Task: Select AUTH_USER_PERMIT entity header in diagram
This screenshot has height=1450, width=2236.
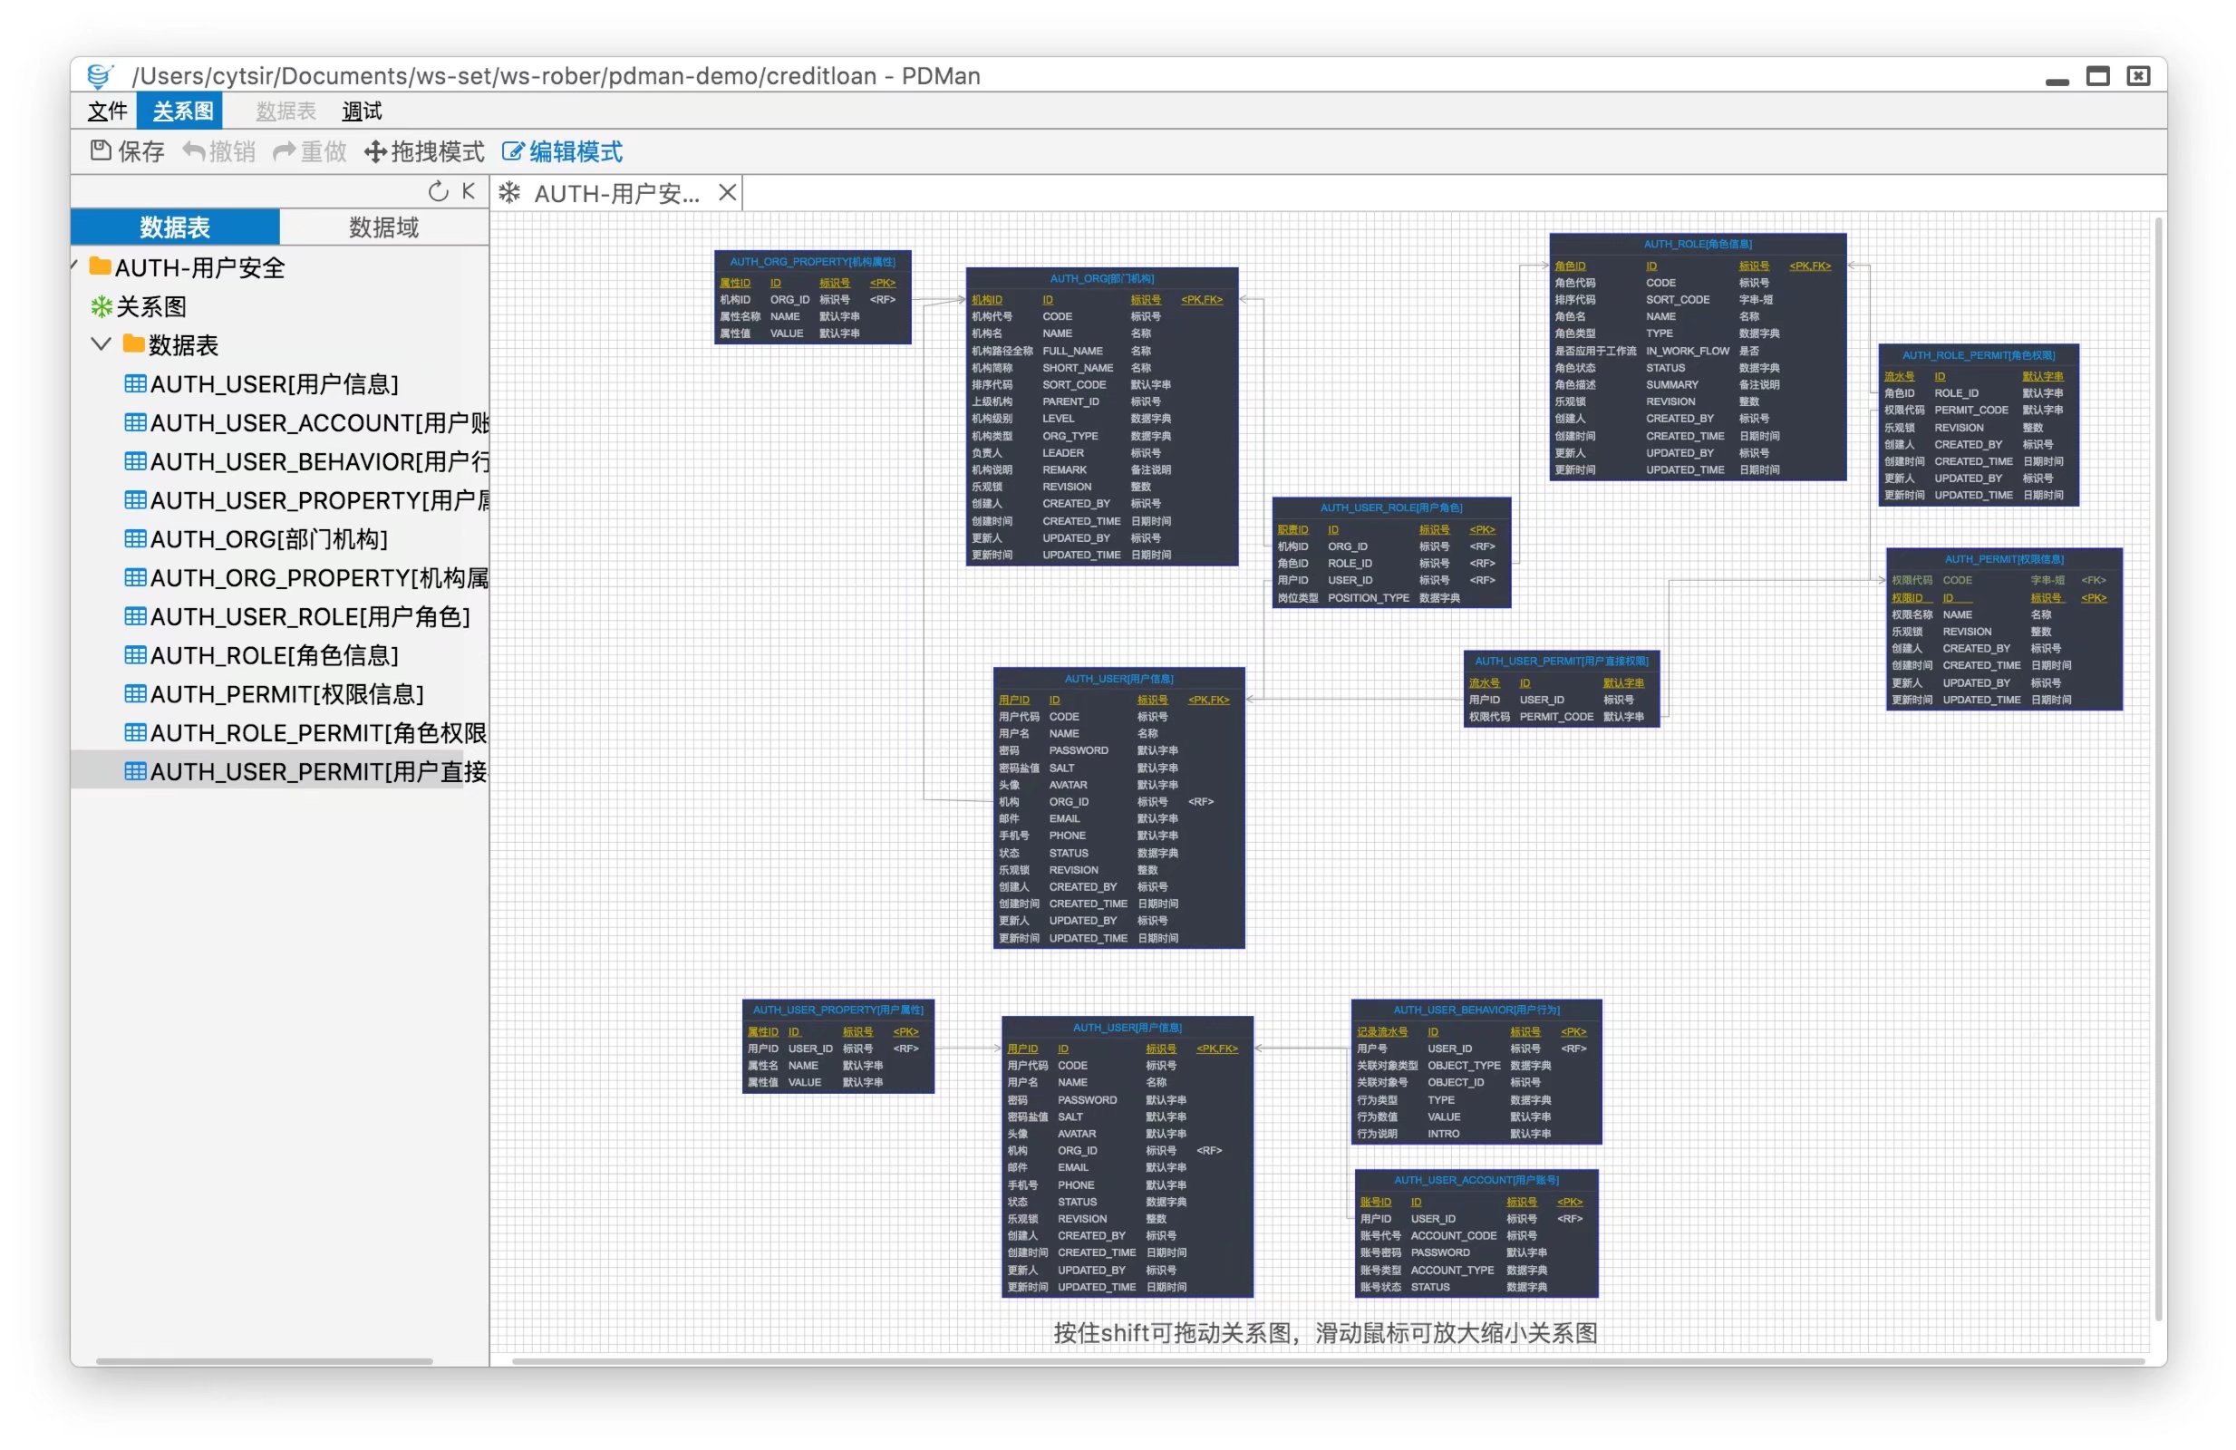Action: tap(1561, 660)
